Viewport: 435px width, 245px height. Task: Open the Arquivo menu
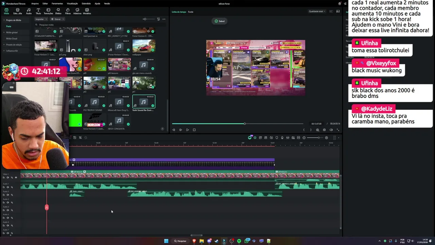(x=35, y=3)
